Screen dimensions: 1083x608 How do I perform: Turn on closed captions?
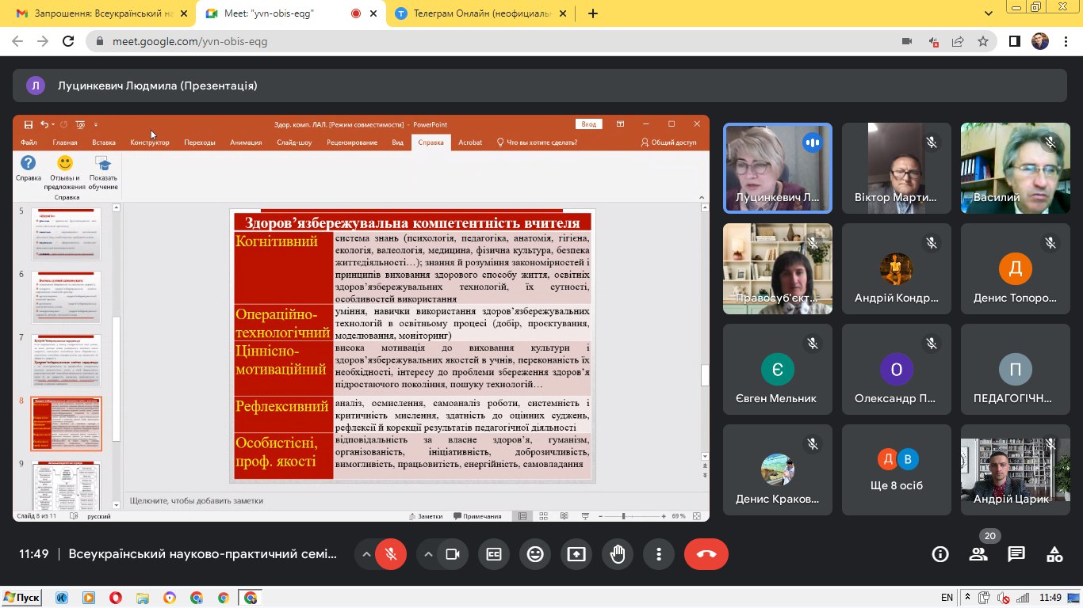(494, 554)
